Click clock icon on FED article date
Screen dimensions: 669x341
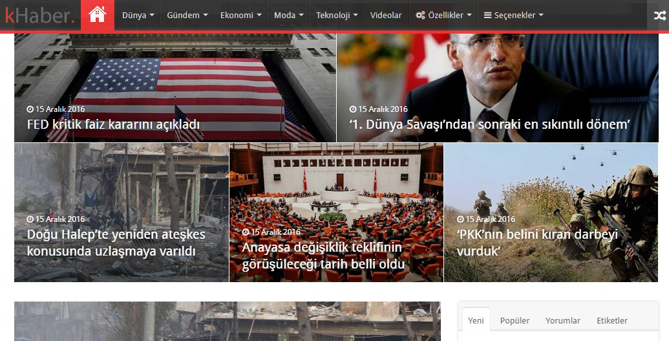[30, 109]
